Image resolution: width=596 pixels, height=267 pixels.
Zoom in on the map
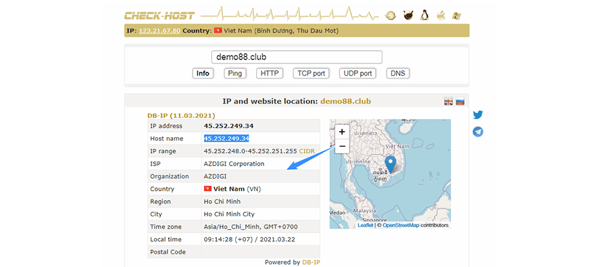pos(342,132)
